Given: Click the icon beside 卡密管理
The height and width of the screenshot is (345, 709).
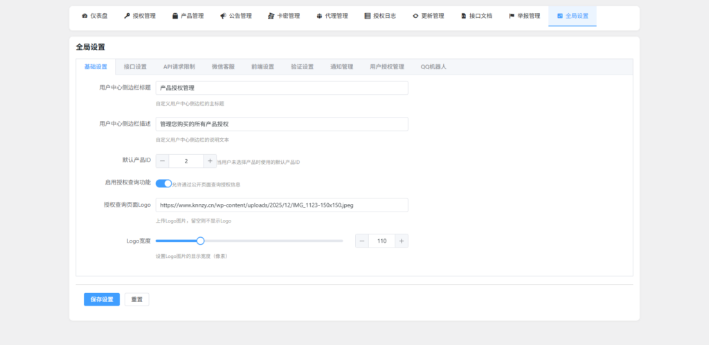Looking at the screenshot, I should [x=271, y=16].
